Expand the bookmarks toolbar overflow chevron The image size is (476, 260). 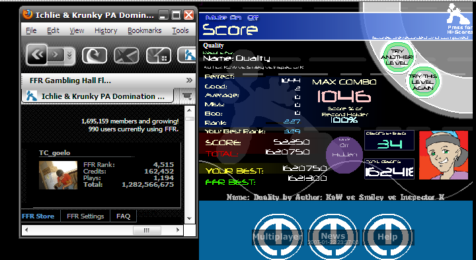pos(189,81)
